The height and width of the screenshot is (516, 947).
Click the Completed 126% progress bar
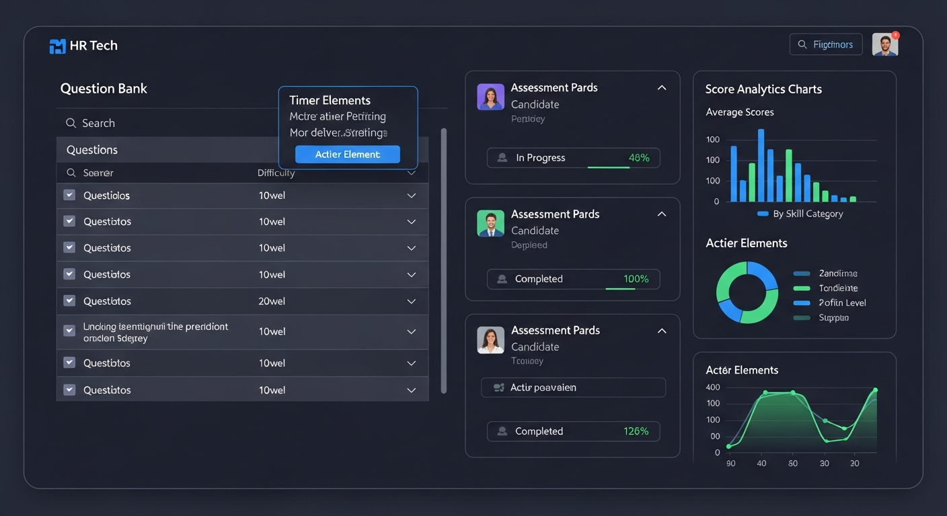pyautogui.click(x=573, y=431)
